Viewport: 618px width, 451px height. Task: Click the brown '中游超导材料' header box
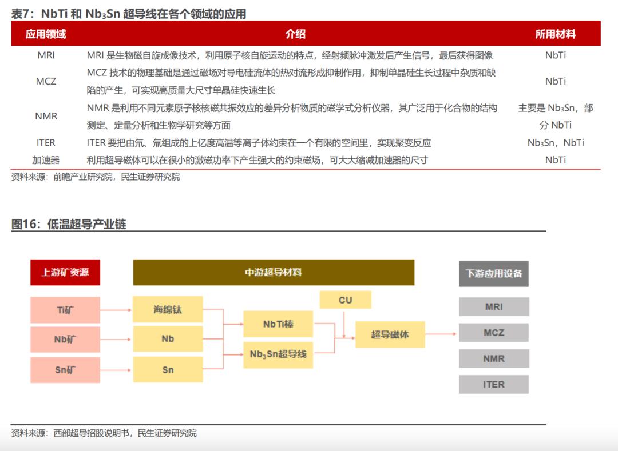[274, 272]
